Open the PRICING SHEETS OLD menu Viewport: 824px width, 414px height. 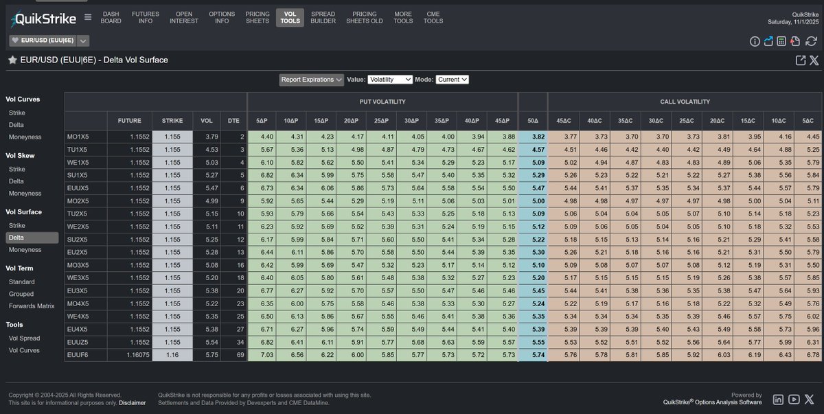tap(365, 17)
